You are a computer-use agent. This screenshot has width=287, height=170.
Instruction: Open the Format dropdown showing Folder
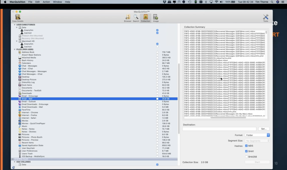tap(257, 135)
